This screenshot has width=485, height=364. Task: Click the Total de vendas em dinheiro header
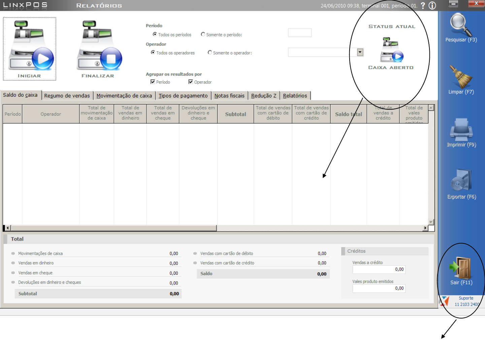click(130, 114)
